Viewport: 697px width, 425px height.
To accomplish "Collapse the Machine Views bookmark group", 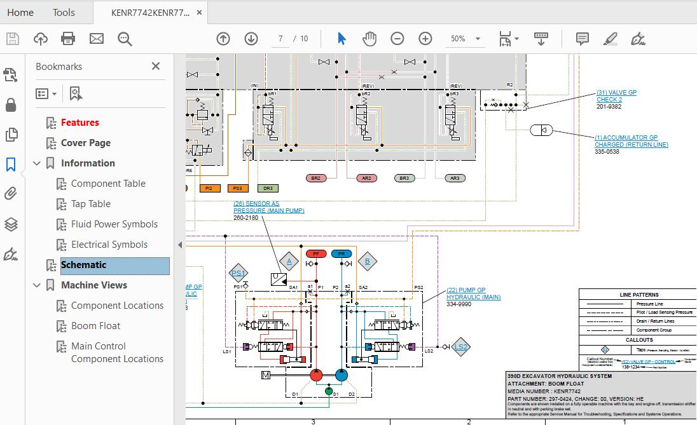I will coord(37,285).
